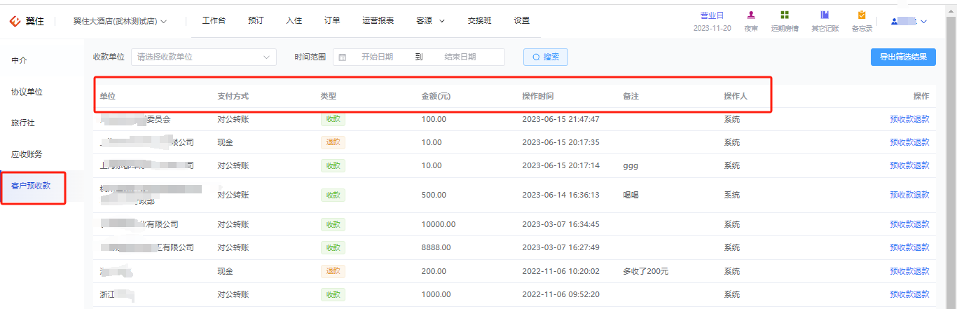This screenshot has width=957, height=309.
Task: Click the user avatar icon
Action: coord(895,21)
